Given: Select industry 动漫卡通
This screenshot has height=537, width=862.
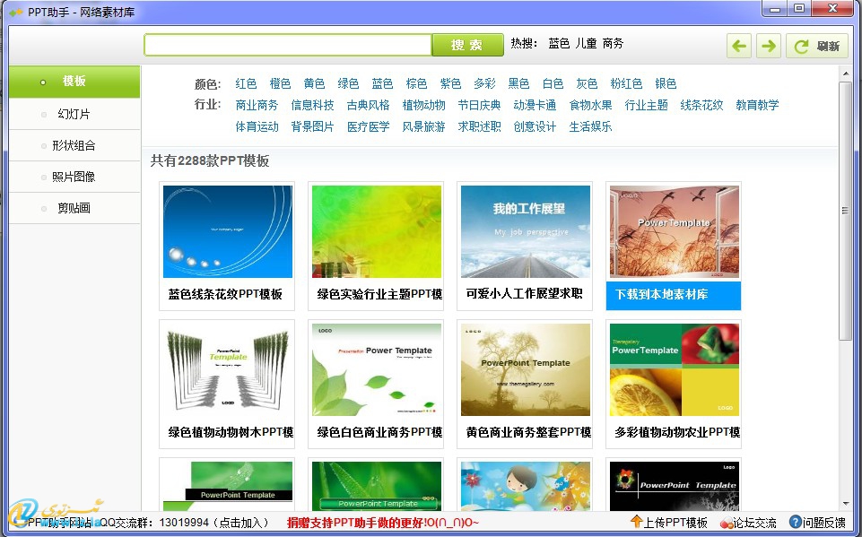Looking at the screenshot, I should pos(535,105).
